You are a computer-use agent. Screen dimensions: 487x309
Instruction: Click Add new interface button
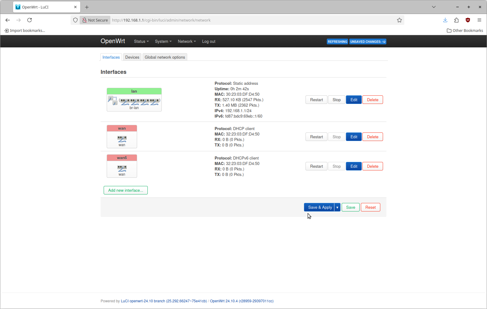(126, 190)
